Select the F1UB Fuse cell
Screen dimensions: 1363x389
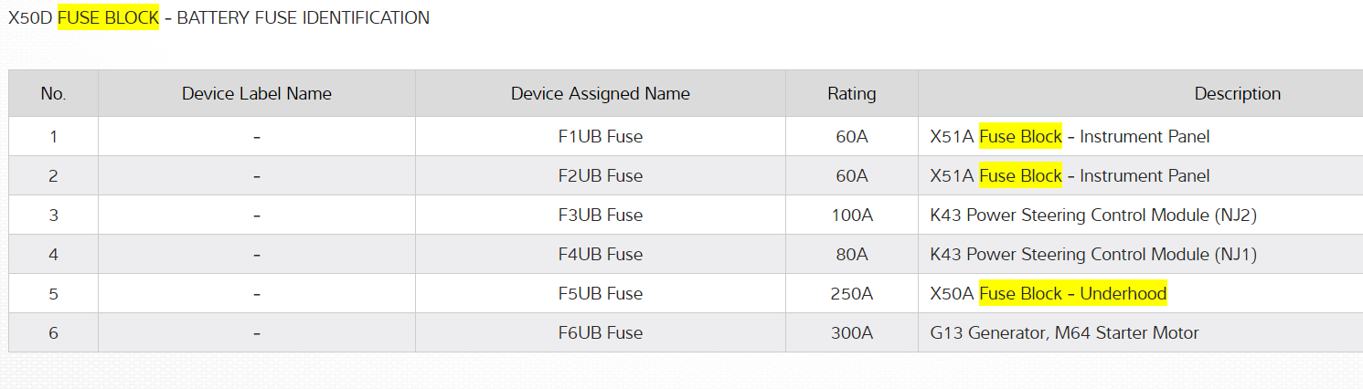pos(600,137)
